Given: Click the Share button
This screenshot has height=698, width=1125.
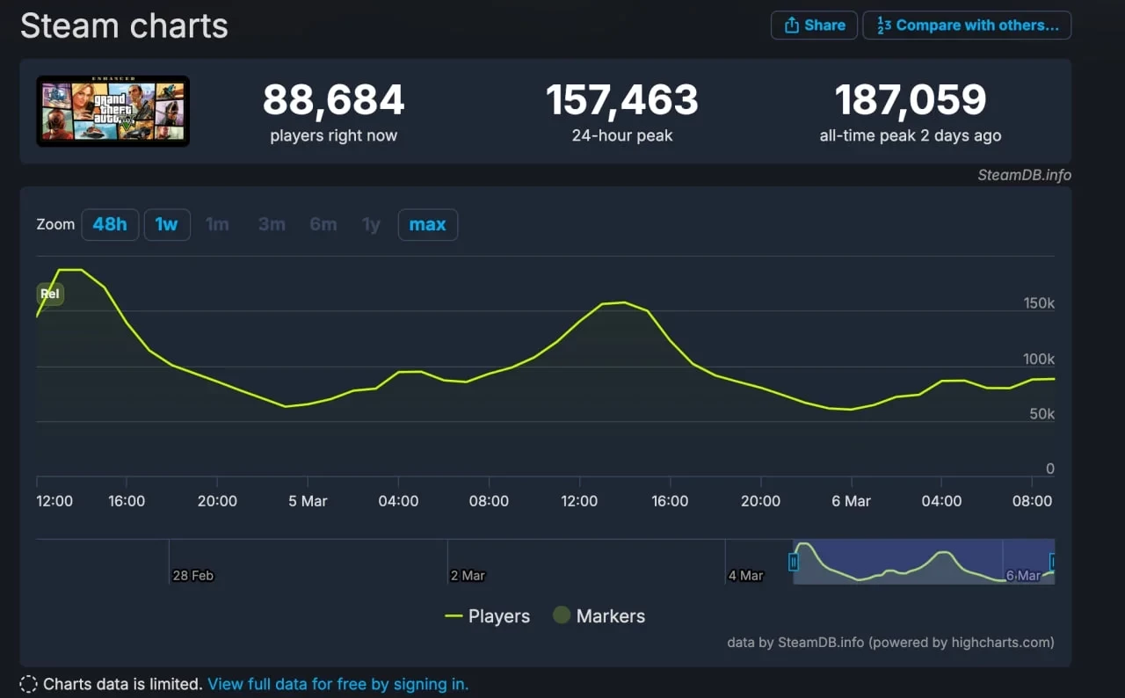Looking at the screenshot, I should 814,25.
